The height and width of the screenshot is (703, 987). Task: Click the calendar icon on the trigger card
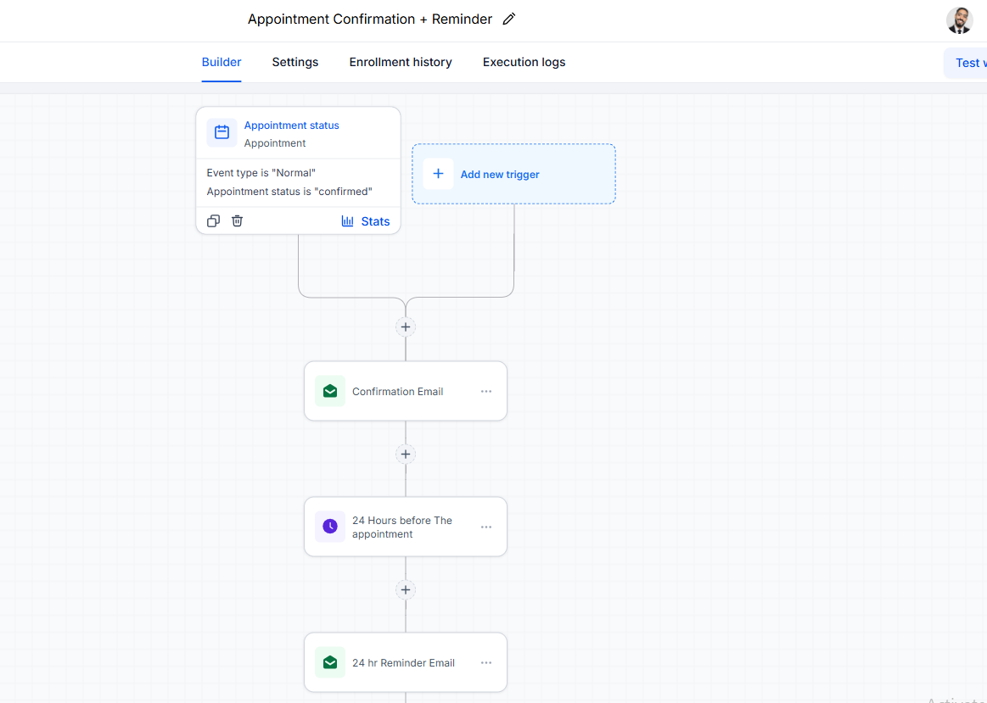click(222, 132)
